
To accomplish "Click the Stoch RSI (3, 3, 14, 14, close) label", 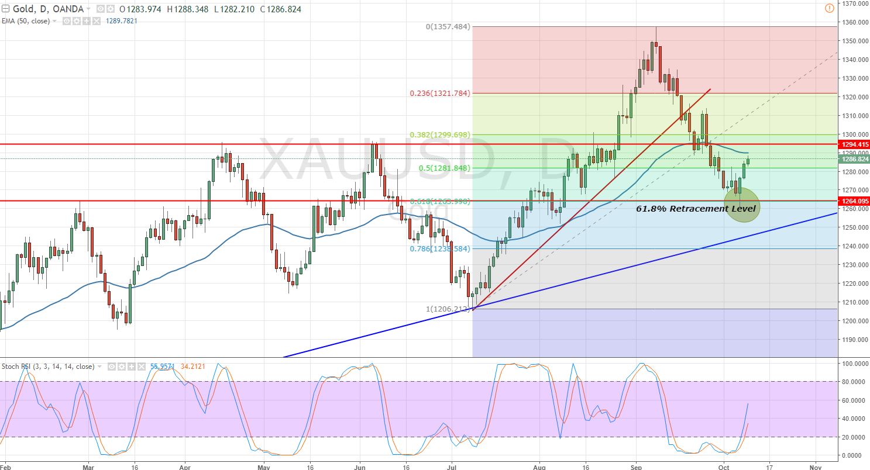I will (48, 367).
